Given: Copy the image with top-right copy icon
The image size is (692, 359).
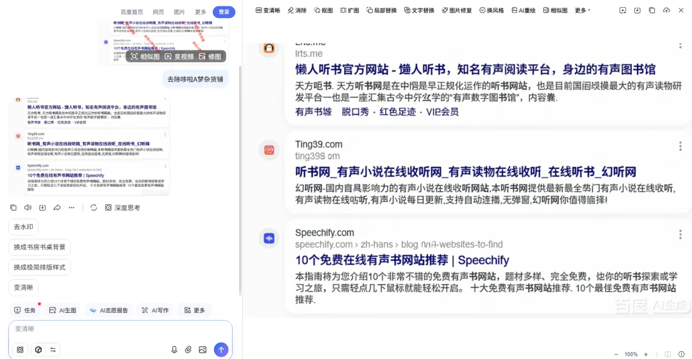Looking at the screenshot, I should (x=652, y=10).
